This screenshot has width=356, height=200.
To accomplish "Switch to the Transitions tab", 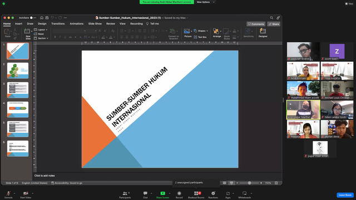I will pos(58,23).
